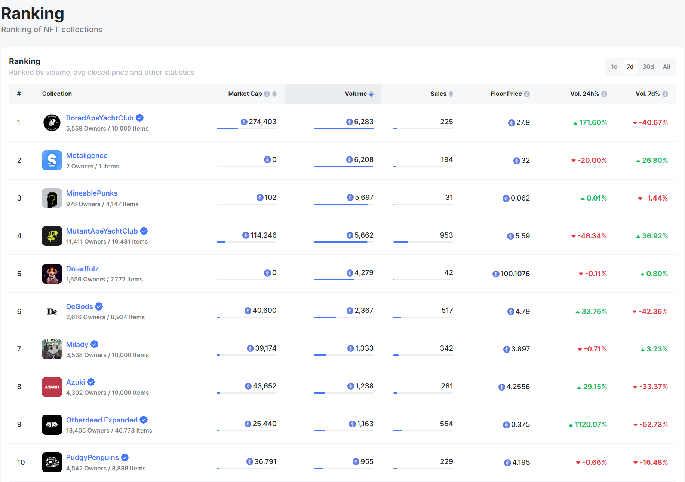This screenshot has height=482, width=685.
Task: Select the 7d time range
Action: (630, 67)
